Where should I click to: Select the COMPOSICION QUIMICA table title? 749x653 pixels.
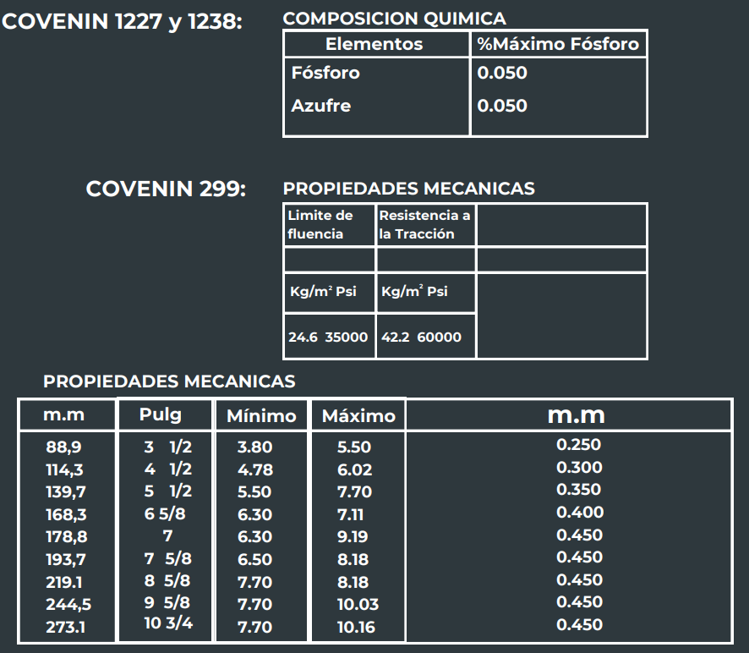(x=394, y=19)
